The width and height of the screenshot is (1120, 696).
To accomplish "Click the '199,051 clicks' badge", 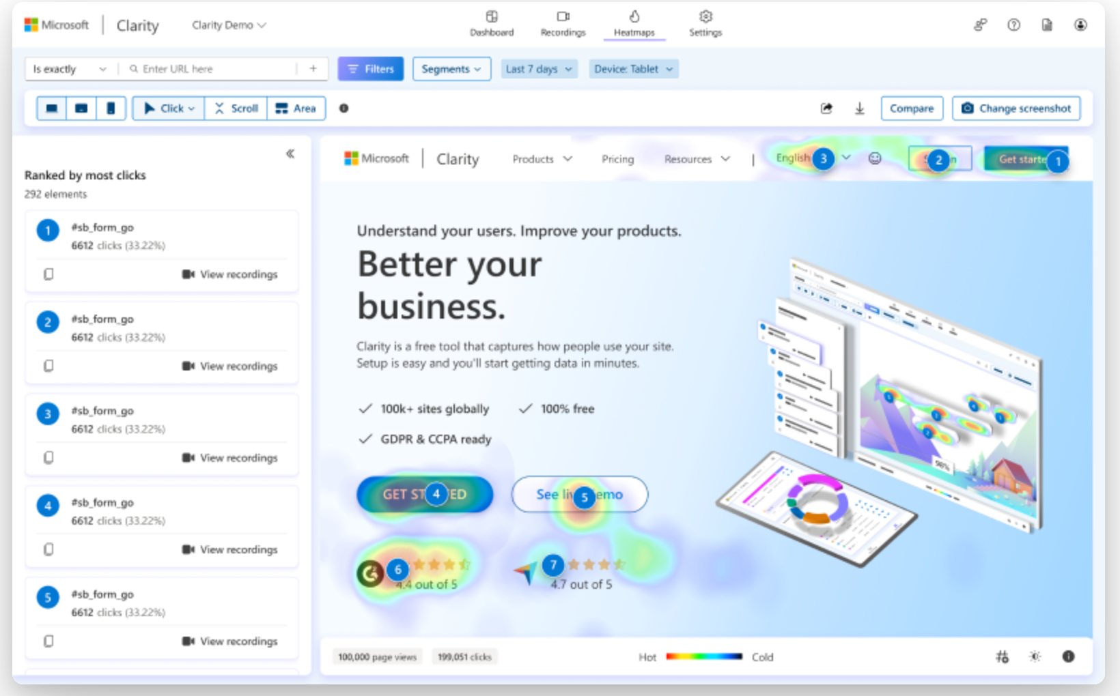I will pyautogui.click(x=464, y=657).
